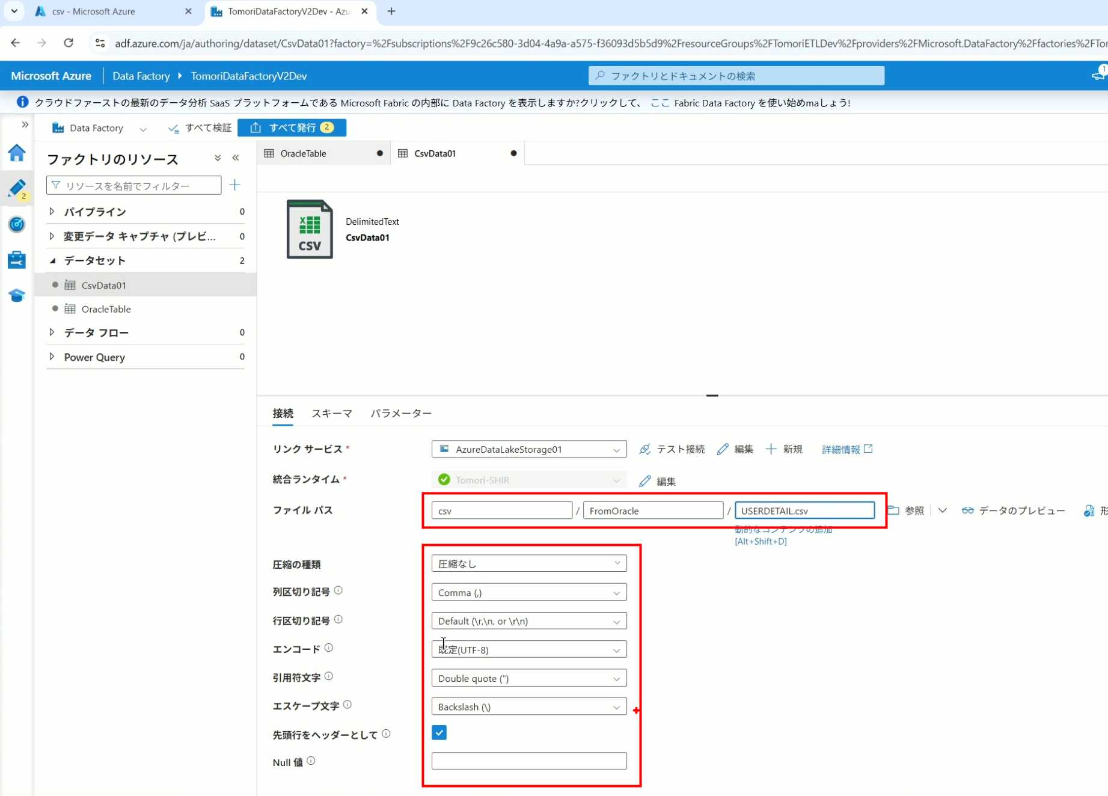Click the Null 値 input field

point(528,761)
